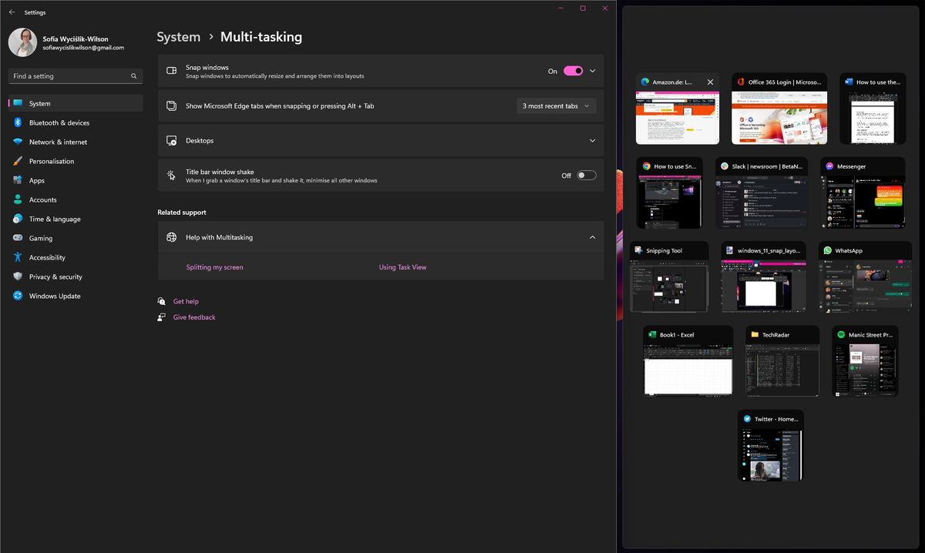The width and height of the screenshot is (925, 553).
Task: Click the Title bar window shake cursor icon
Action: (x=170, y=175)
